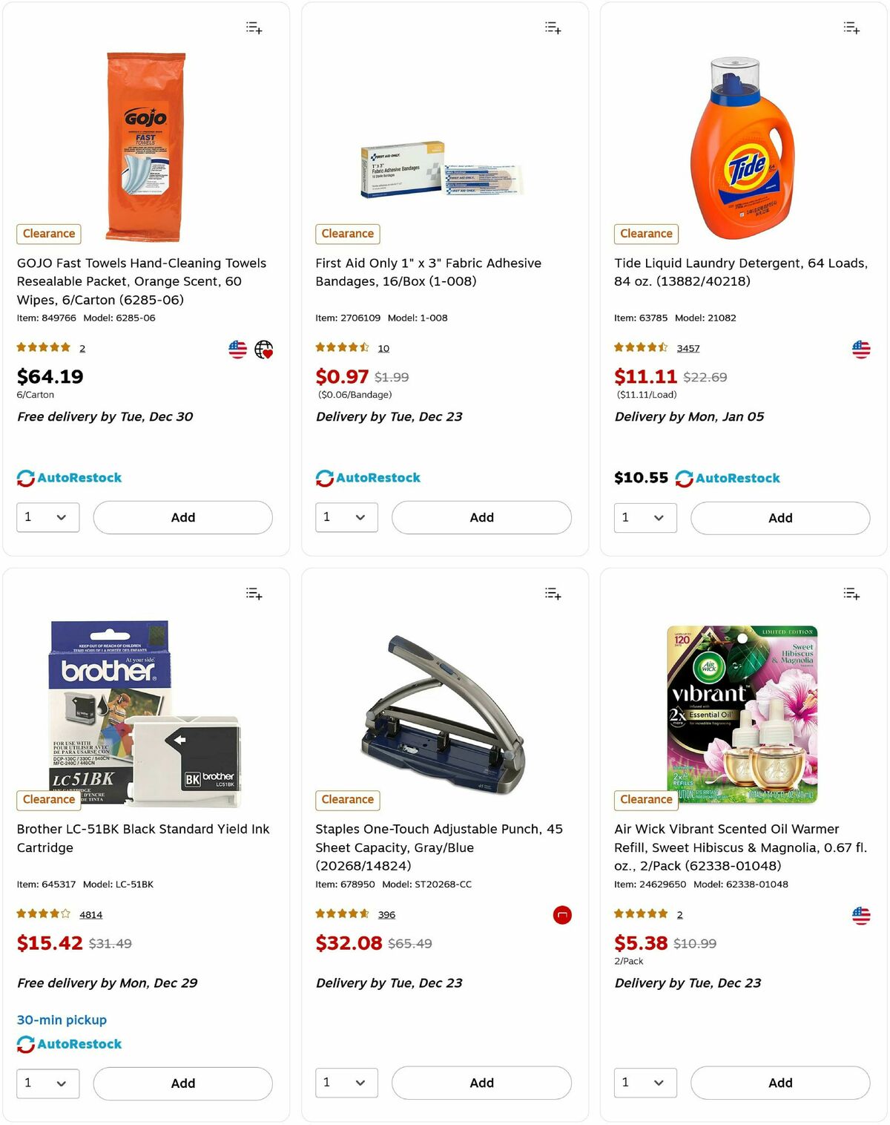Click the add-to-list icon on Tide detergent card
The height and width of the screenshot is (1125, 890).
[x=851, y=27]
